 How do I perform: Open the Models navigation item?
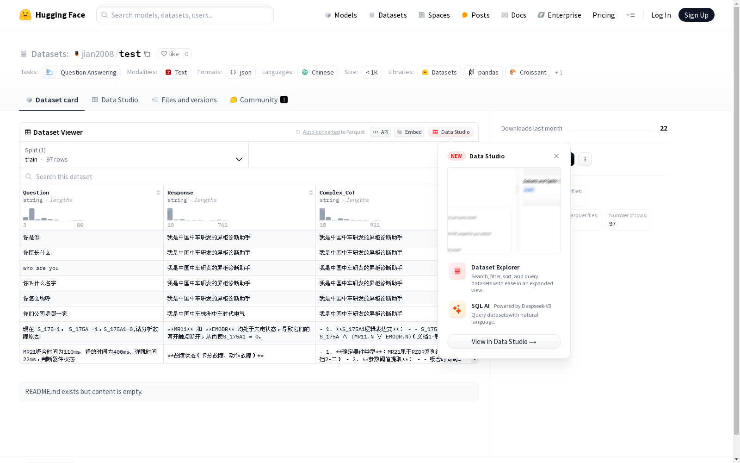click(341, 15)
